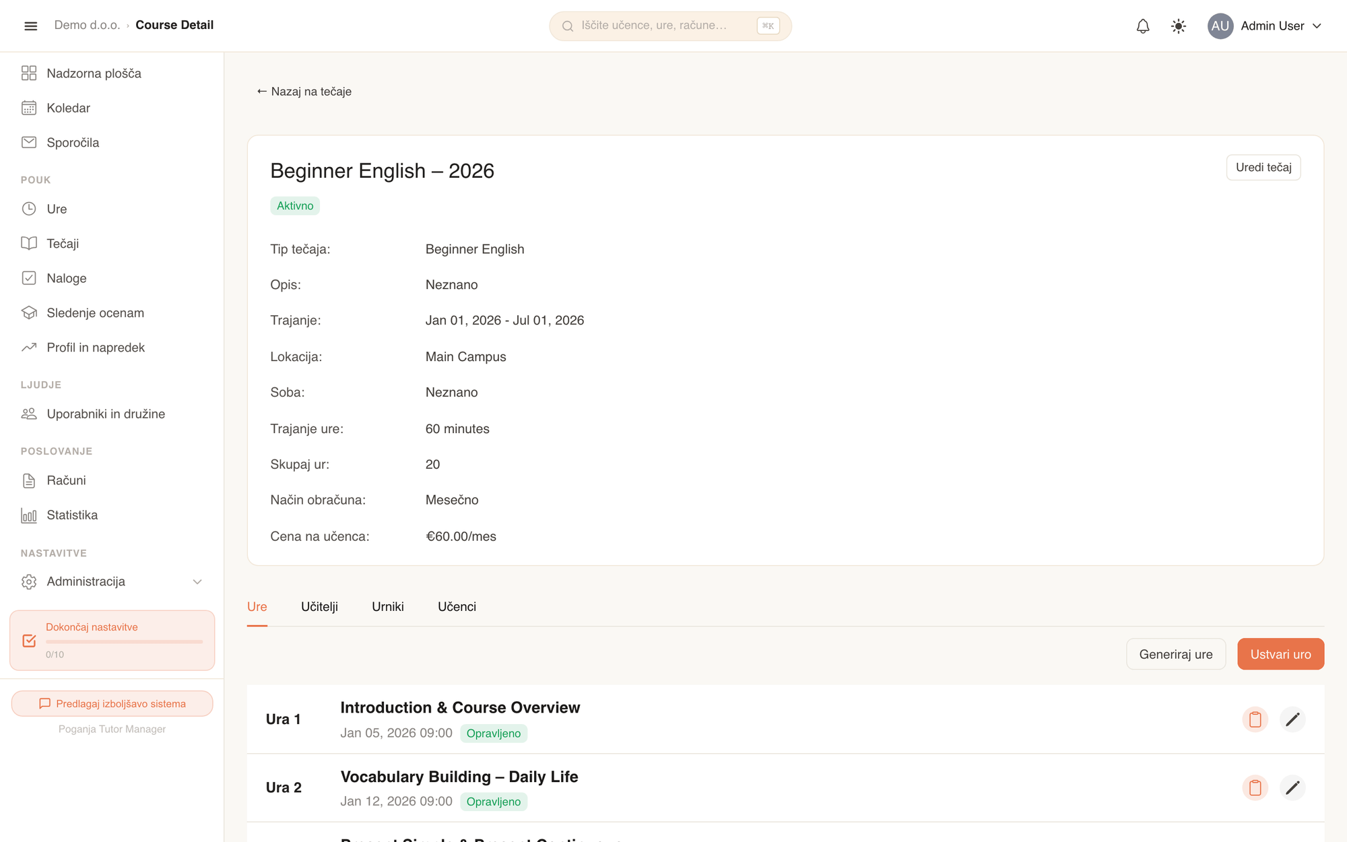Viewport: 1347px width, 842px height.
Task: Expand the Administracija section
Action: [x=112, y=581]
